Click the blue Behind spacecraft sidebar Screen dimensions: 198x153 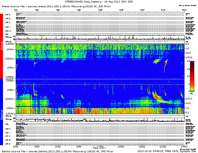click(x=1, y=112)
